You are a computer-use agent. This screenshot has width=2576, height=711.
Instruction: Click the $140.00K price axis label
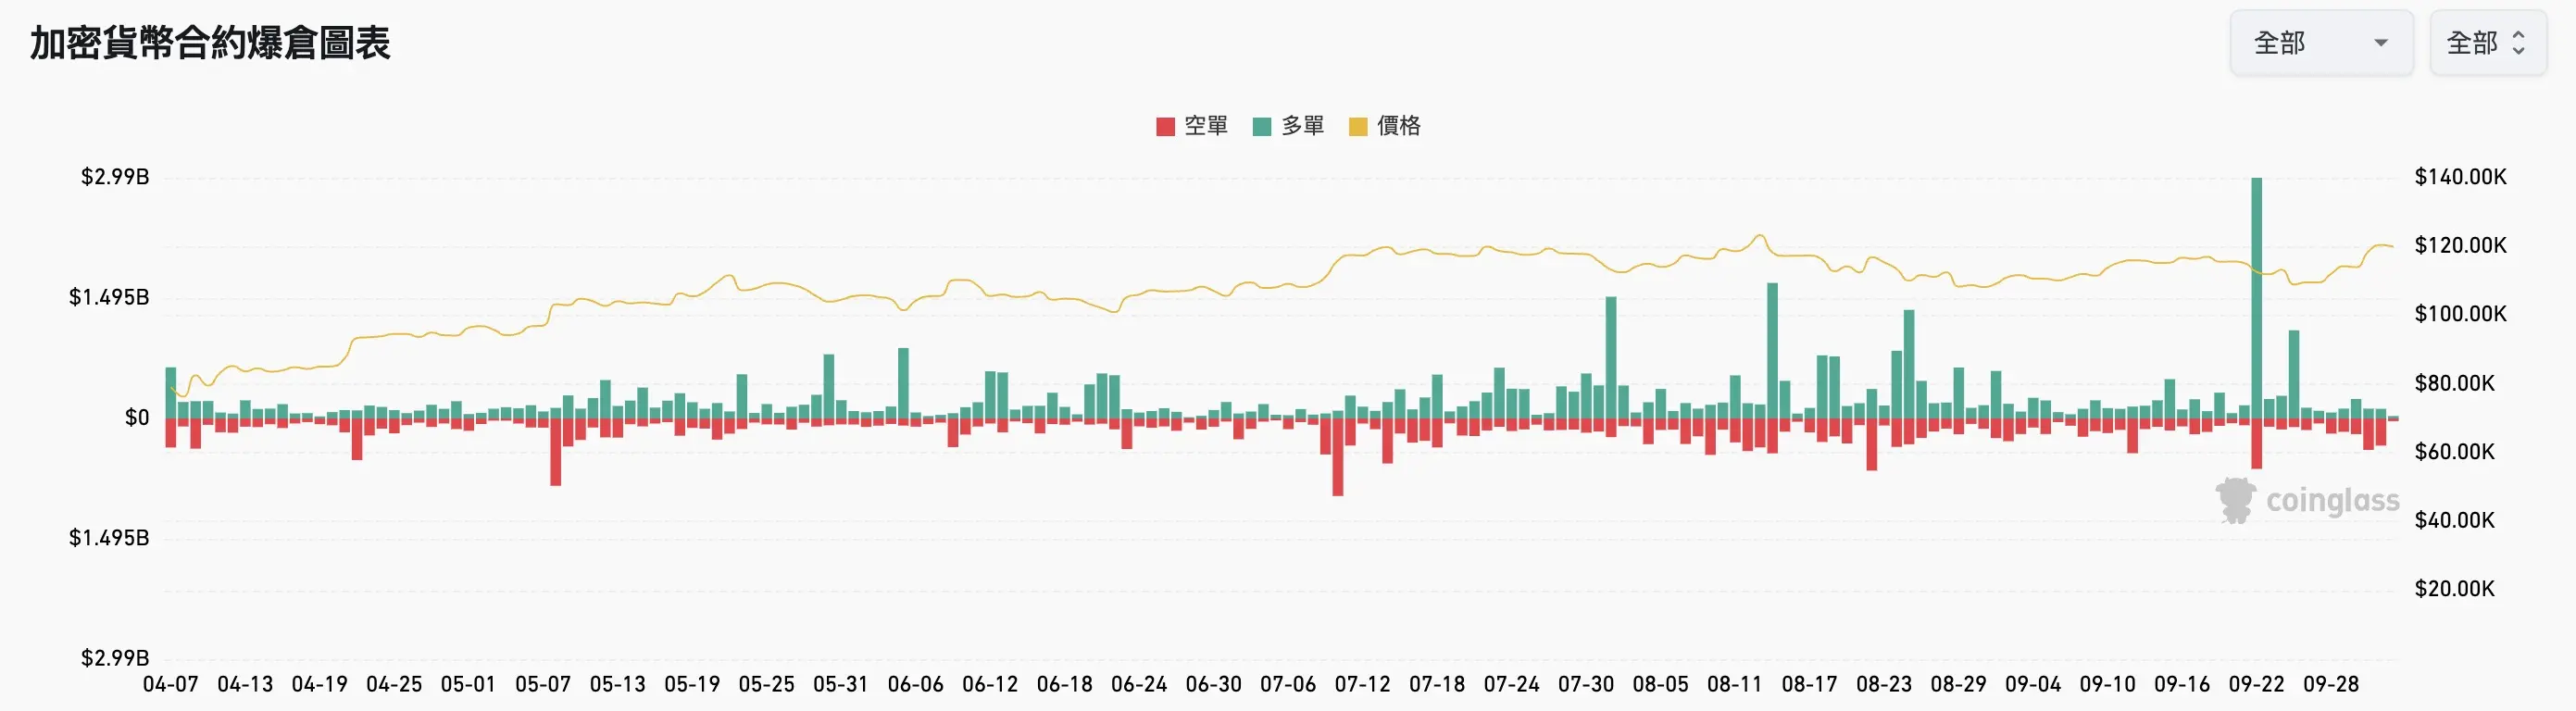coord(2460,178)
